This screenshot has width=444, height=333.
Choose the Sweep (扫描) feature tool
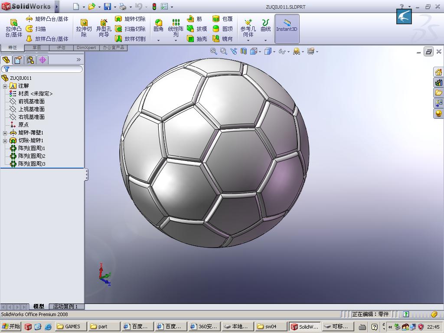click(36, 29)
